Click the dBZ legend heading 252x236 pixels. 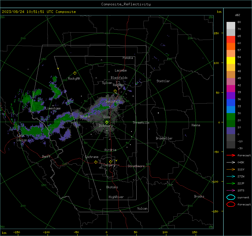tap(237, 15)
